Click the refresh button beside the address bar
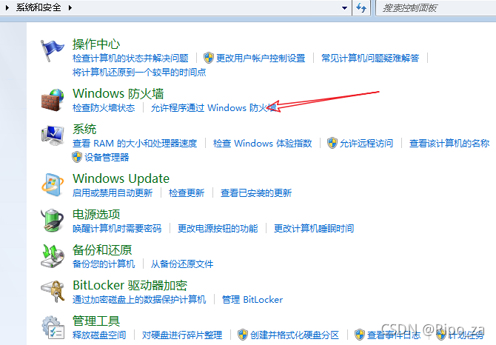496x345 pixels. pyautogui.click(x=361, y=7)
